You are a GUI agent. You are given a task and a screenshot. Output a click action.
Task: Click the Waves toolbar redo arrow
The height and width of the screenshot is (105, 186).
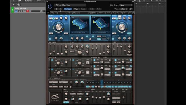coord(56,13)
